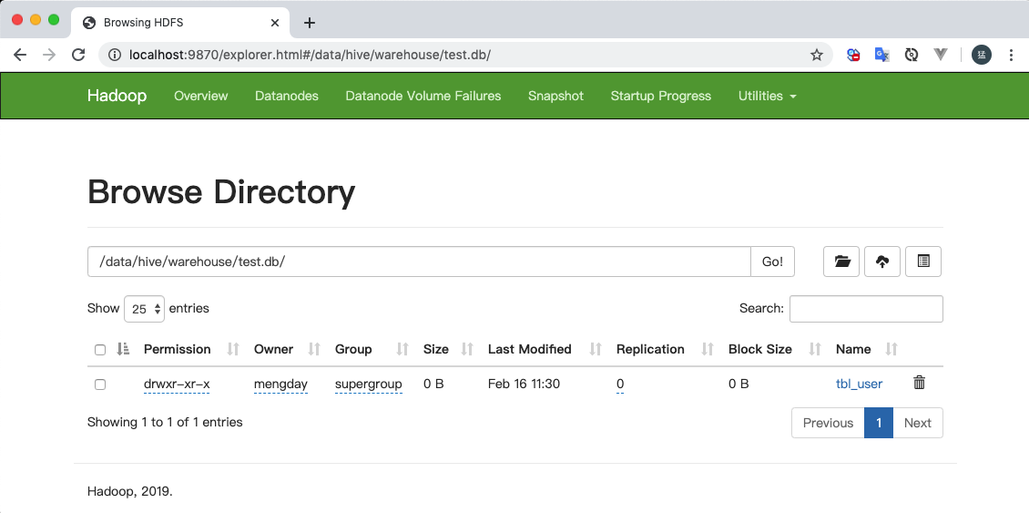Open the Overview nav item
Screen dimensions: 1029x513
point(201,96)
